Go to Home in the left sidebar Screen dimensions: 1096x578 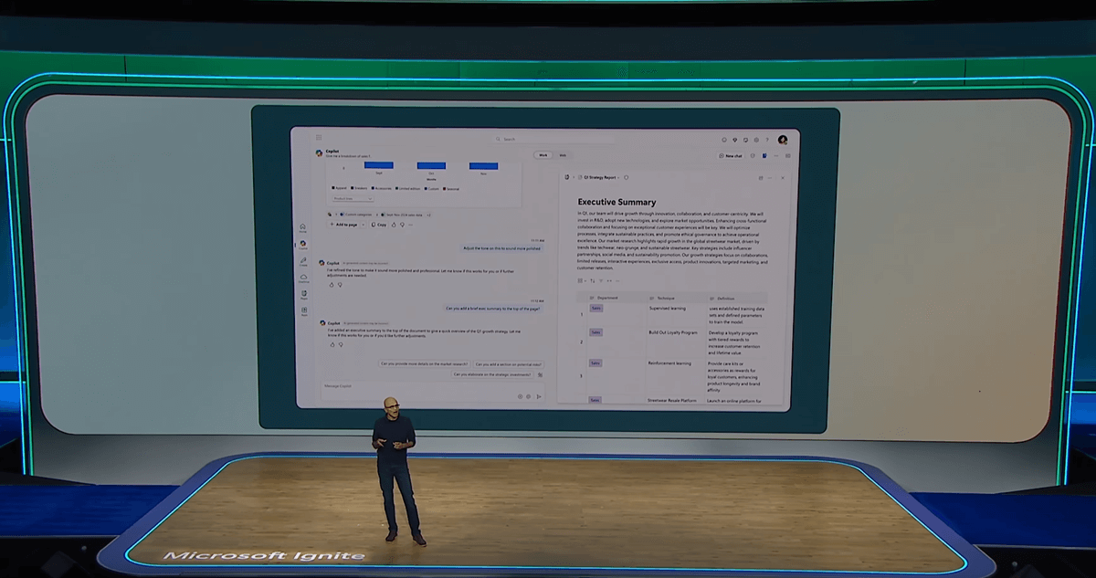click(302, 228)
